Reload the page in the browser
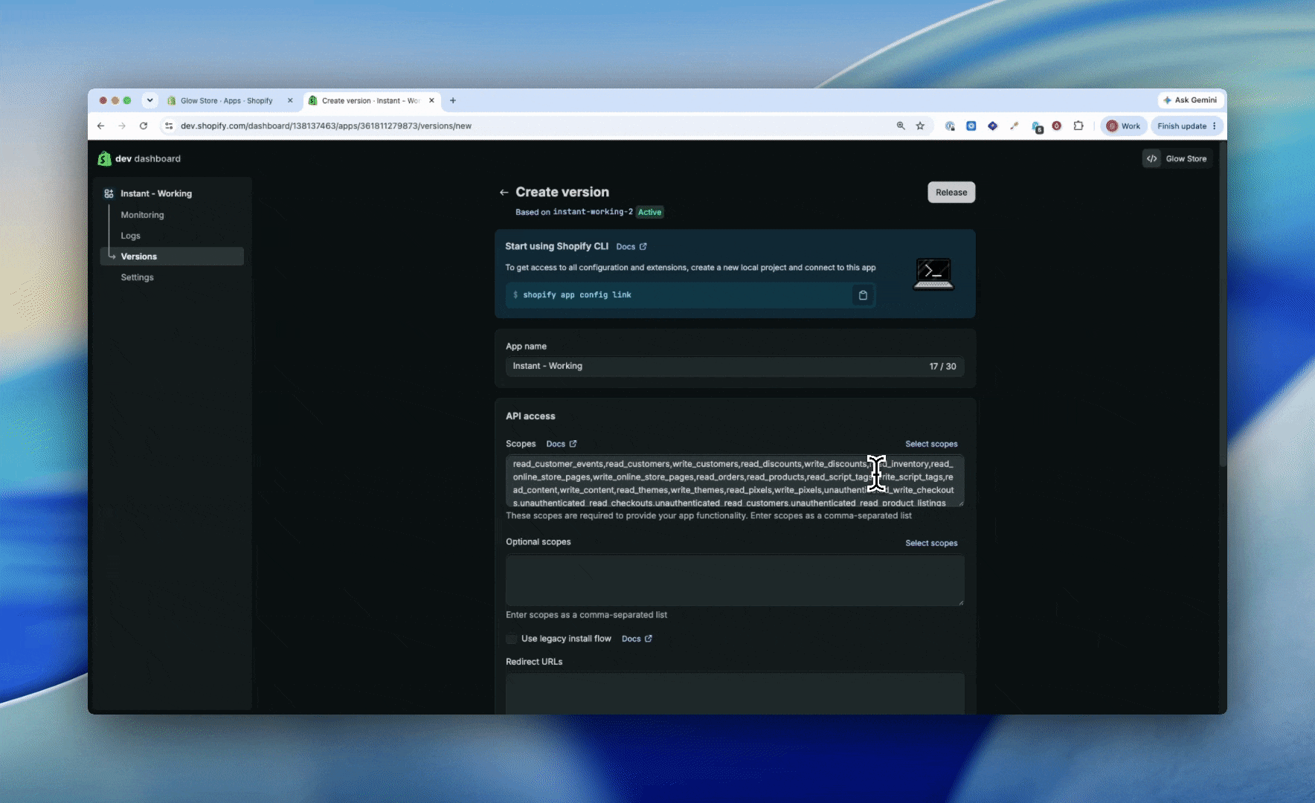 (144, 126)
